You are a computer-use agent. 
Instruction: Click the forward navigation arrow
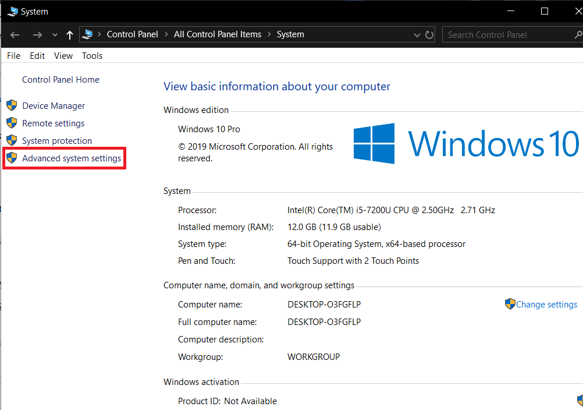pos(37,35)
